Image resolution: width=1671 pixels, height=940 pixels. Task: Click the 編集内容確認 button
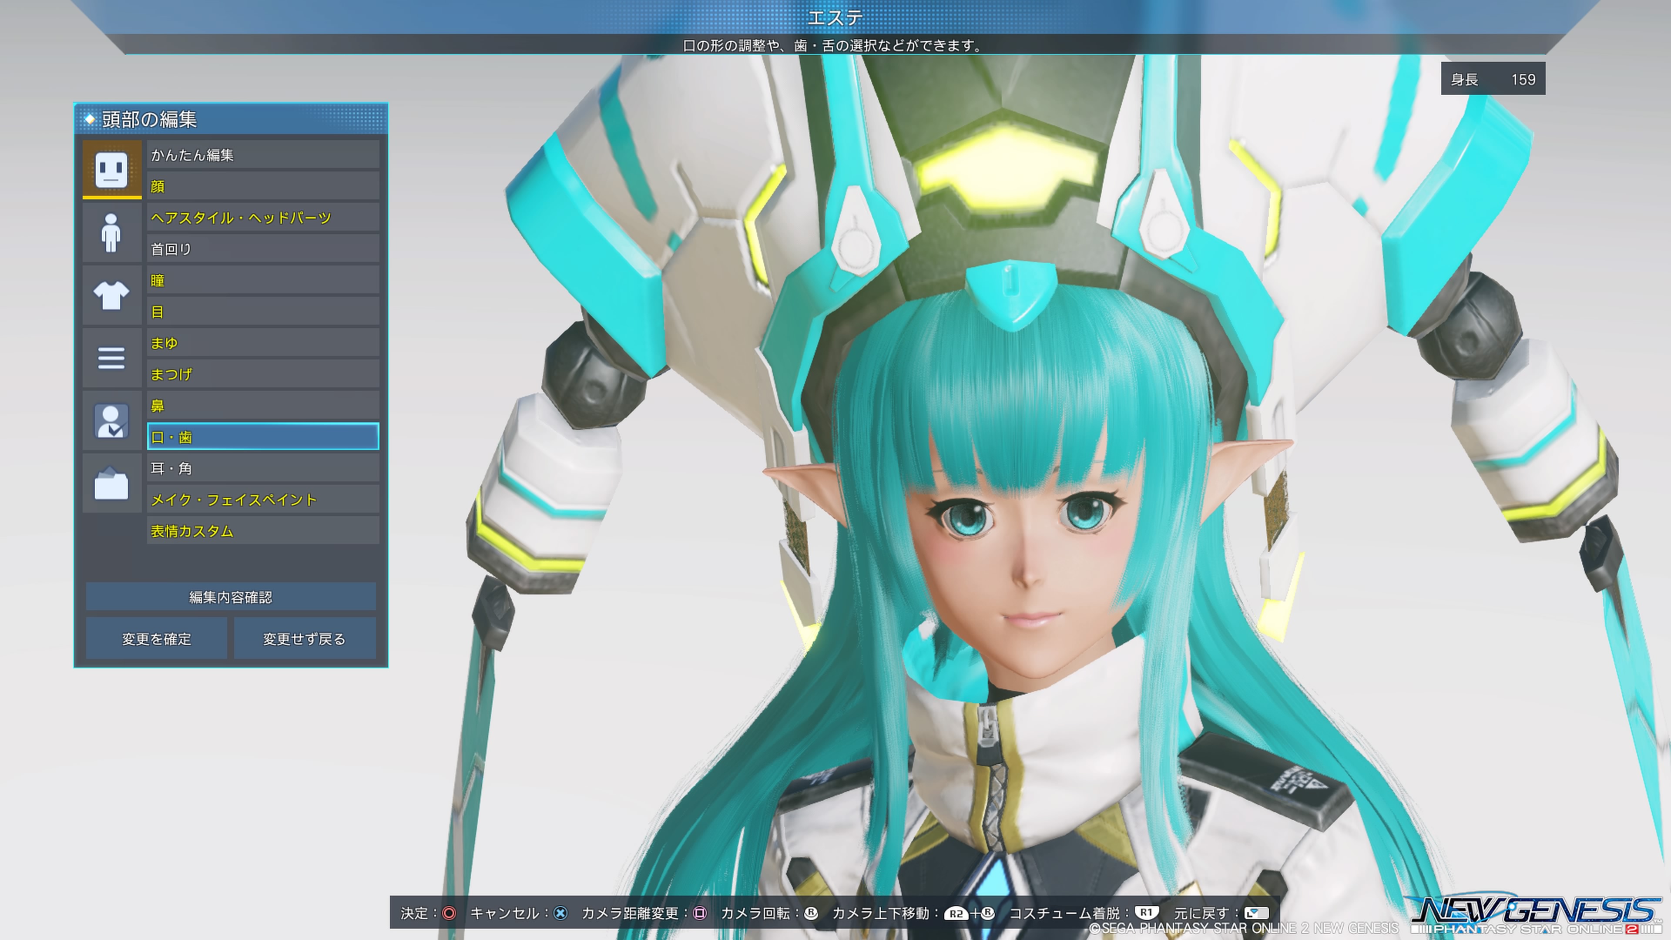[x=230, y=597]
